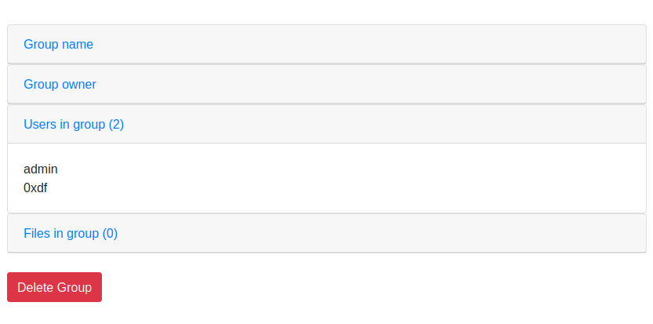Collapse the Users in group section
The width and height of the screenshot is (653, 324).
click(74, 124)
